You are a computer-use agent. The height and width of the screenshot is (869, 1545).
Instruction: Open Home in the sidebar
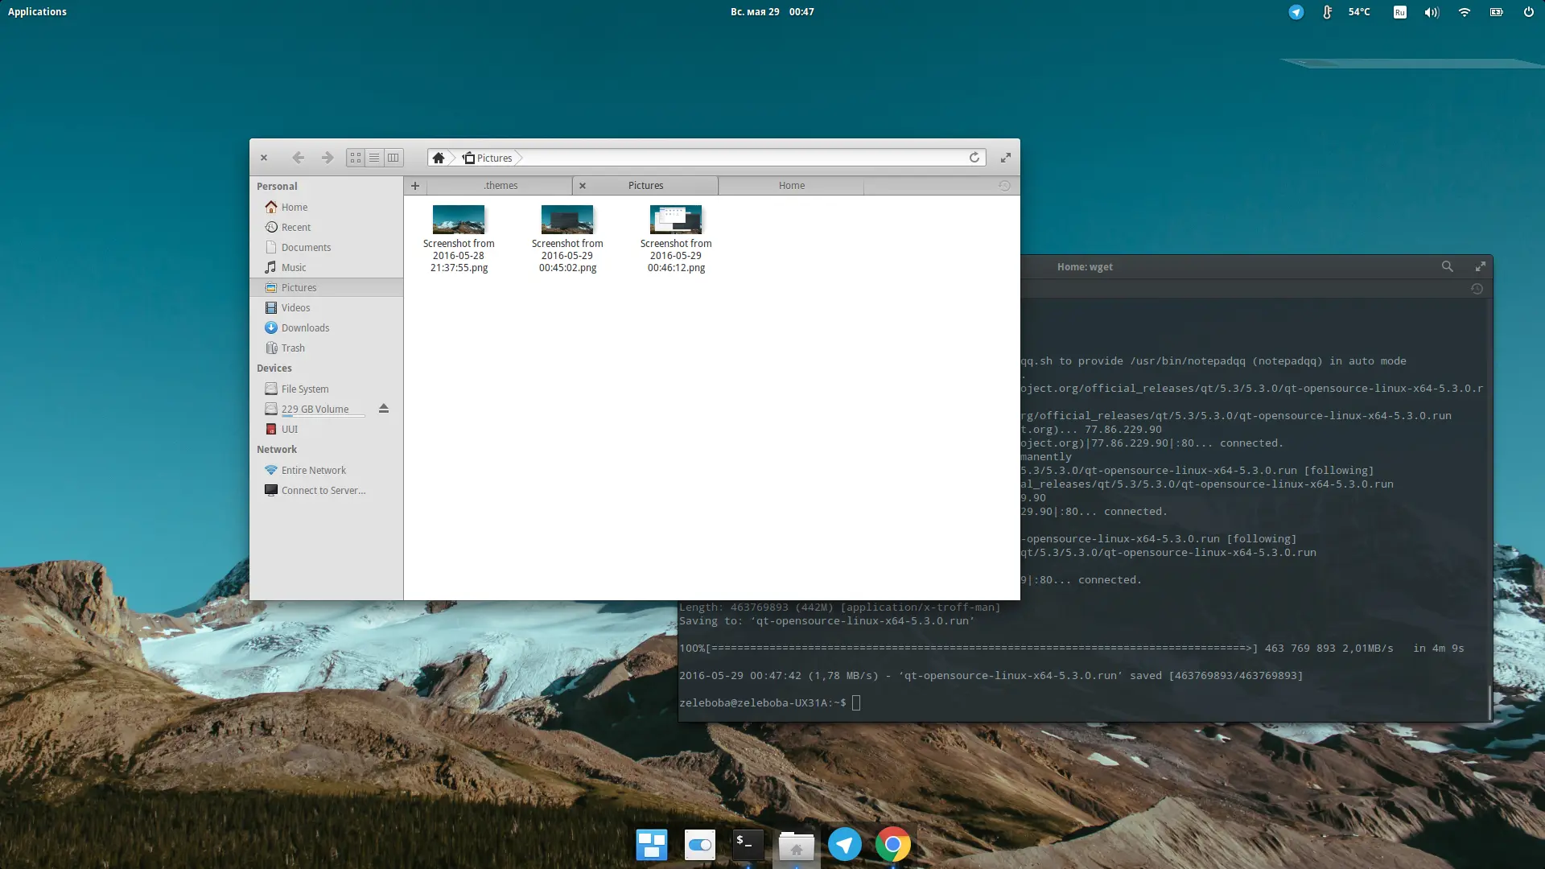[326, 208]
